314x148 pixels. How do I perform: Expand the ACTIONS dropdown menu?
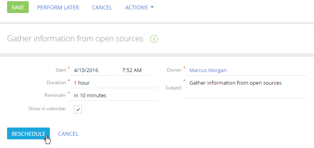139,7
